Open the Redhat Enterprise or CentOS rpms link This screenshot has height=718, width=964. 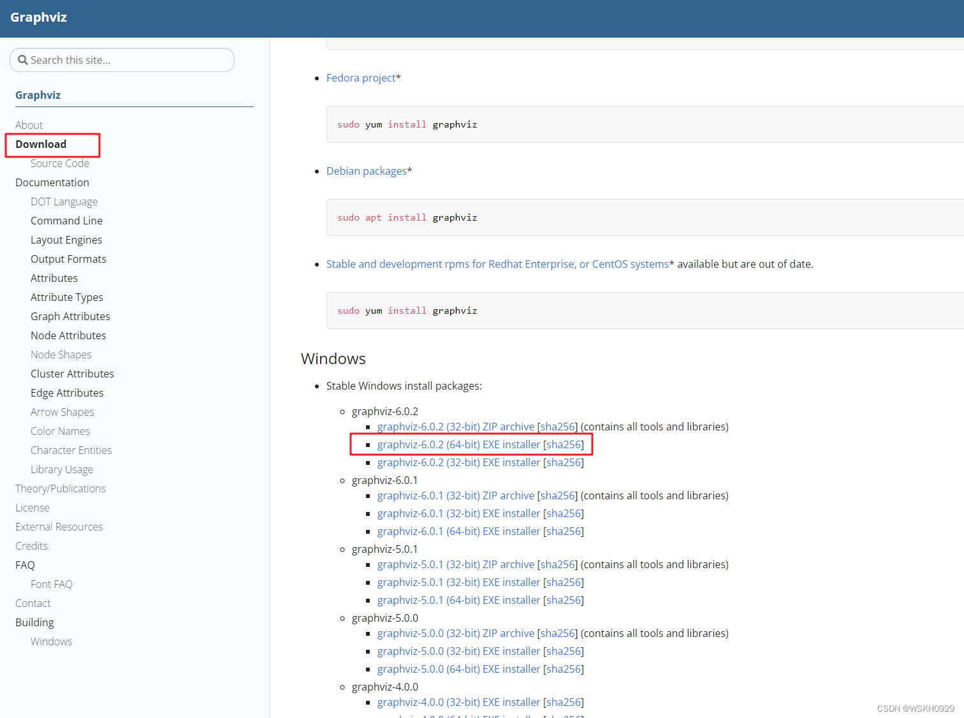pyautogui.click(x=498, y=264)
